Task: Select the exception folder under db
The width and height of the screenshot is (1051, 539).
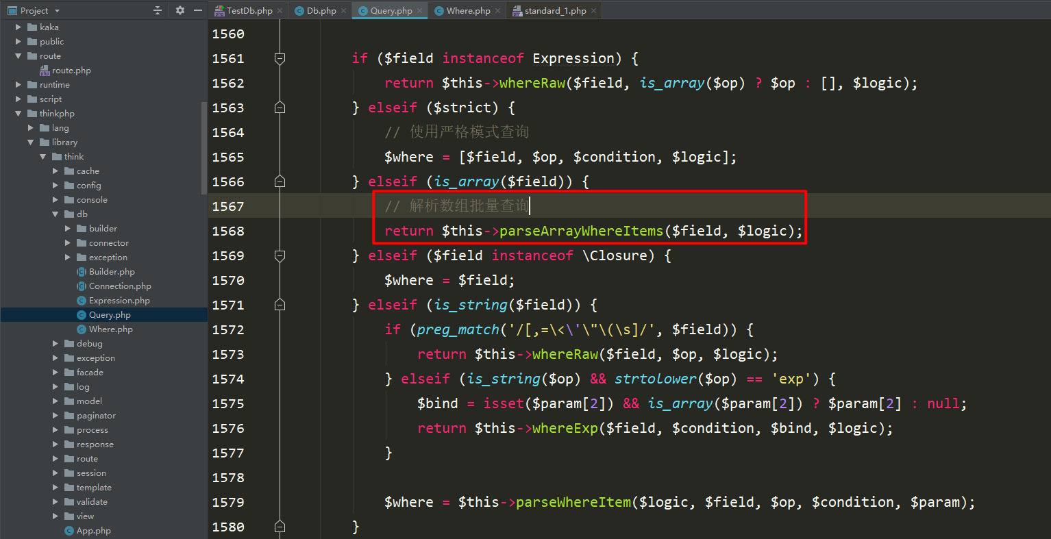Action: [x=108, y=258]
